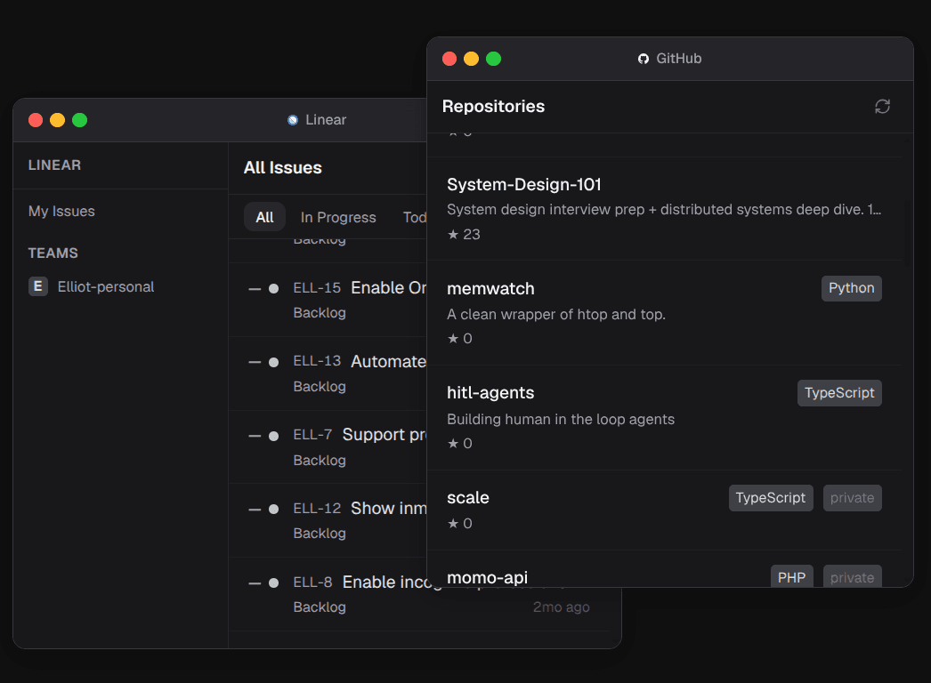Open the scale repository
931x683 pixels.
pos(468,497)
